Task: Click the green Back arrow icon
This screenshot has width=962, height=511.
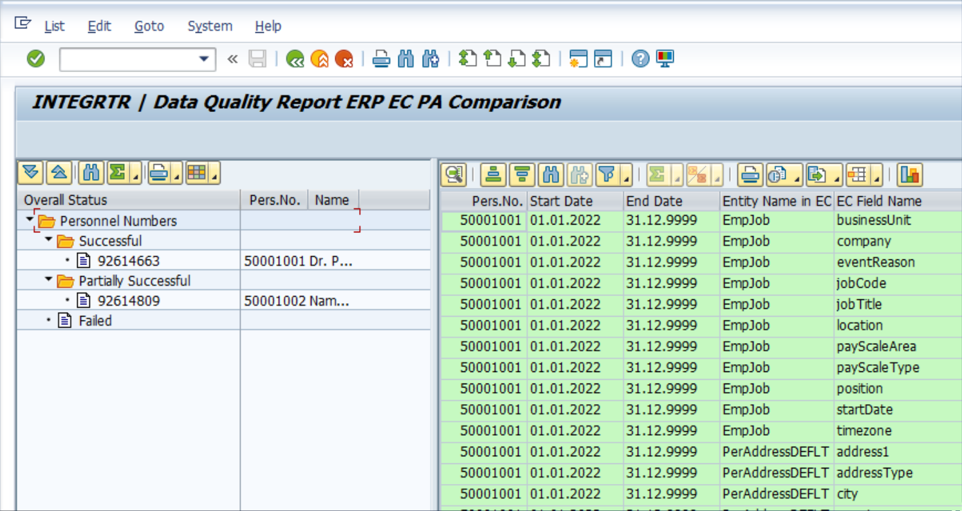Action: (x=295, y=59)
